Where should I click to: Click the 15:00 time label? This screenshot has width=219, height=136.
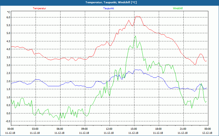pos(134,129)
